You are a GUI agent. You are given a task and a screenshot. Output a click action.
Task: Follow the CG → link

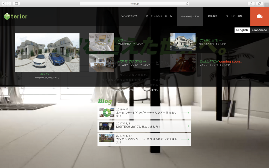(122, 40)
